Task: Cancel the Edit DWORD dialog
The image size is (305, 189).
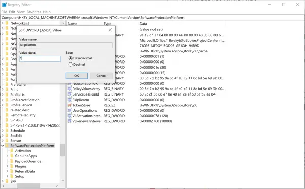Action: [101, 76]
